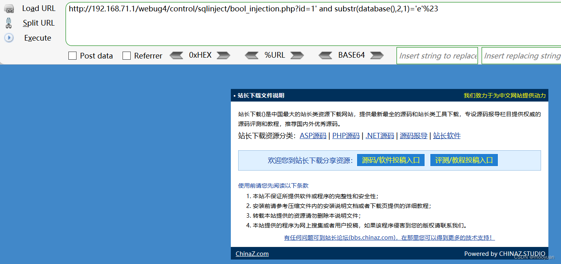This screenshot has height=264, width=561.
Task: Click the Split URL button label
Action: pos(39,23)
